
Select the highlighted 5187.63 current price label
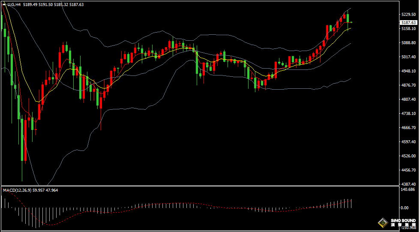click(x=408, y=22)
